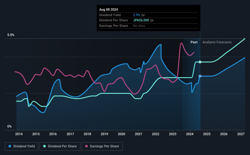Click the Past section label
Image resolution: width=250 pixels, height=155 pixels.
(194, 42)
